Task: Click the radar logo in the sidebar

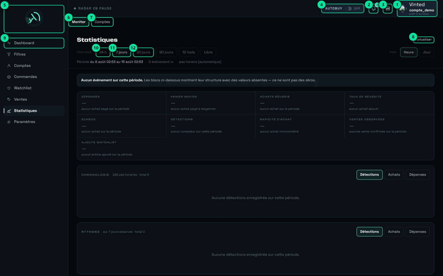Action: 34,18
